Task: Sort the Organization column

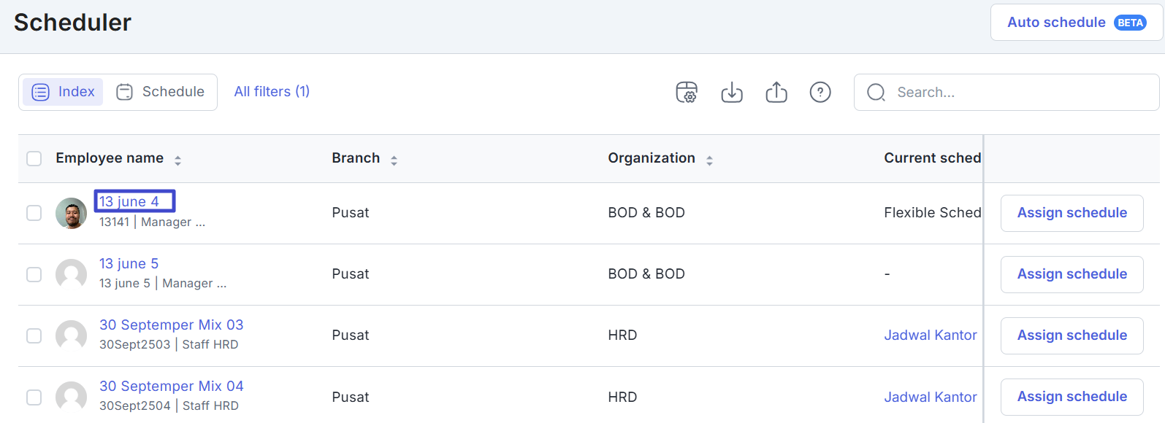Action: (x=709, y=160)
